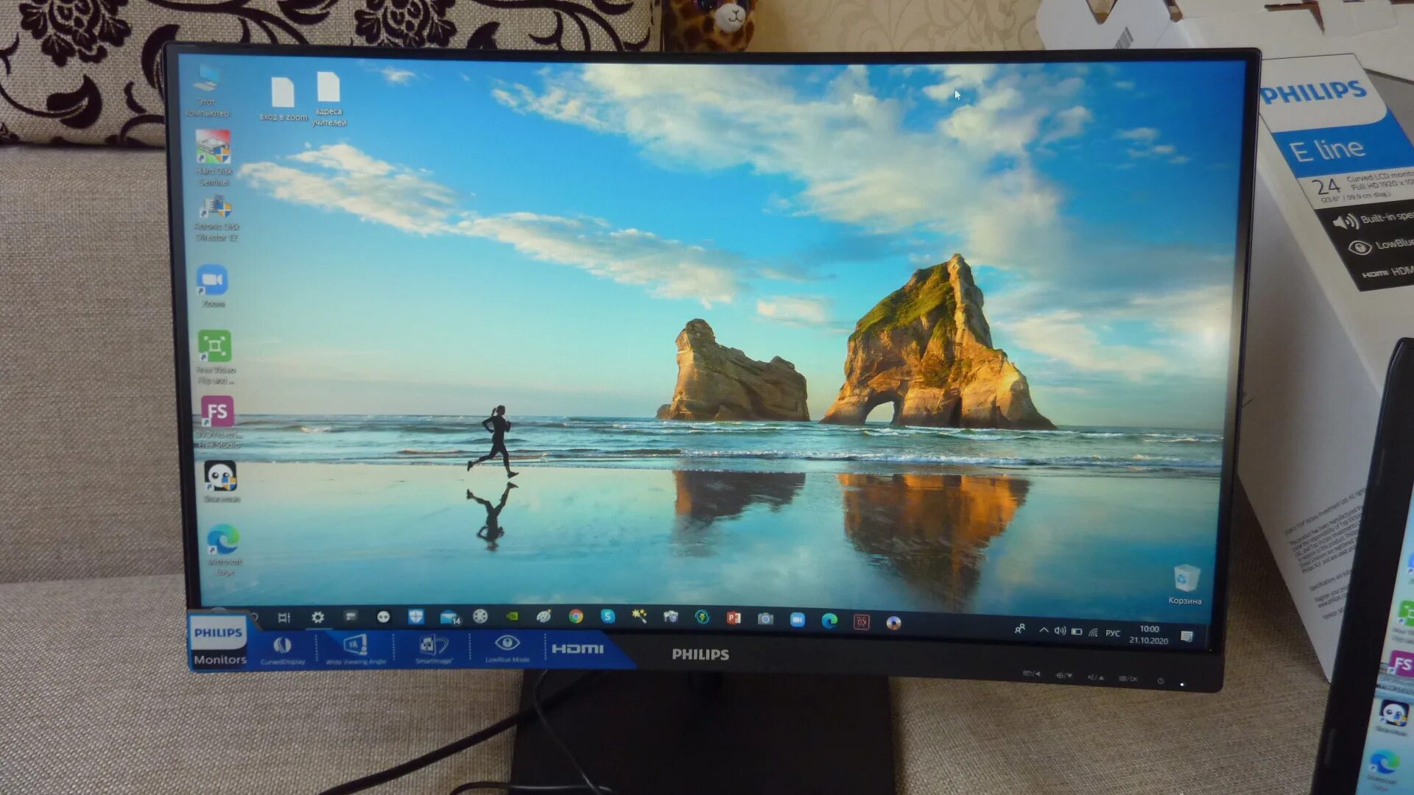Show hidden system tray icons
Image resolution: width=1414 pixels, height=795 pixels.
1044,630
